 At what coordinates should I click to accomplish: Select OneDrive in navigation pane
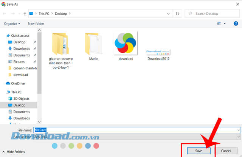point(18,83)
